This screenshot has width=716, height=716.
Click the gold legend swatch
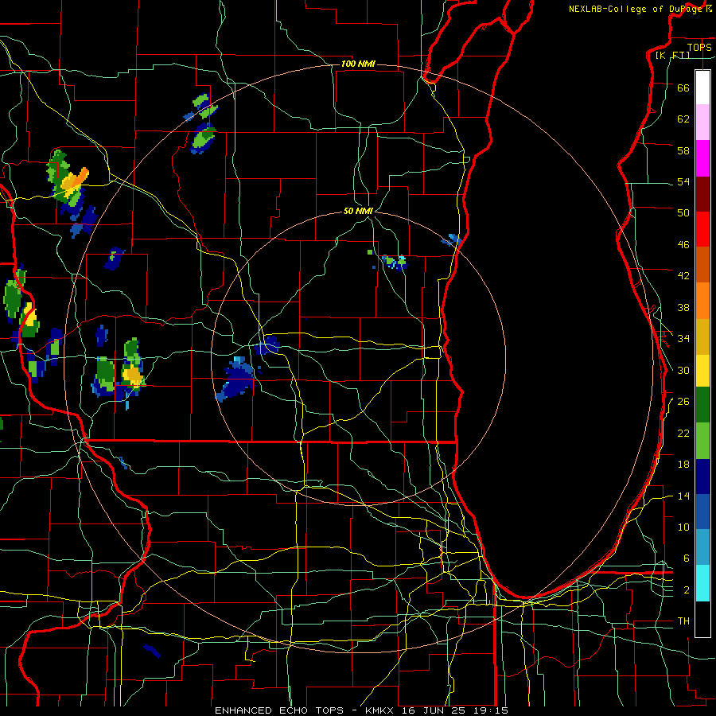[x=702, y=336]
